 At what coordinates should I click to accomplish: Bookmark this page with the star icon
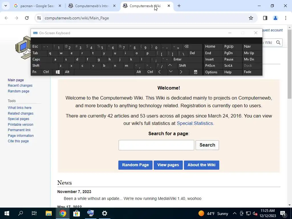click(x=251, y=18)
